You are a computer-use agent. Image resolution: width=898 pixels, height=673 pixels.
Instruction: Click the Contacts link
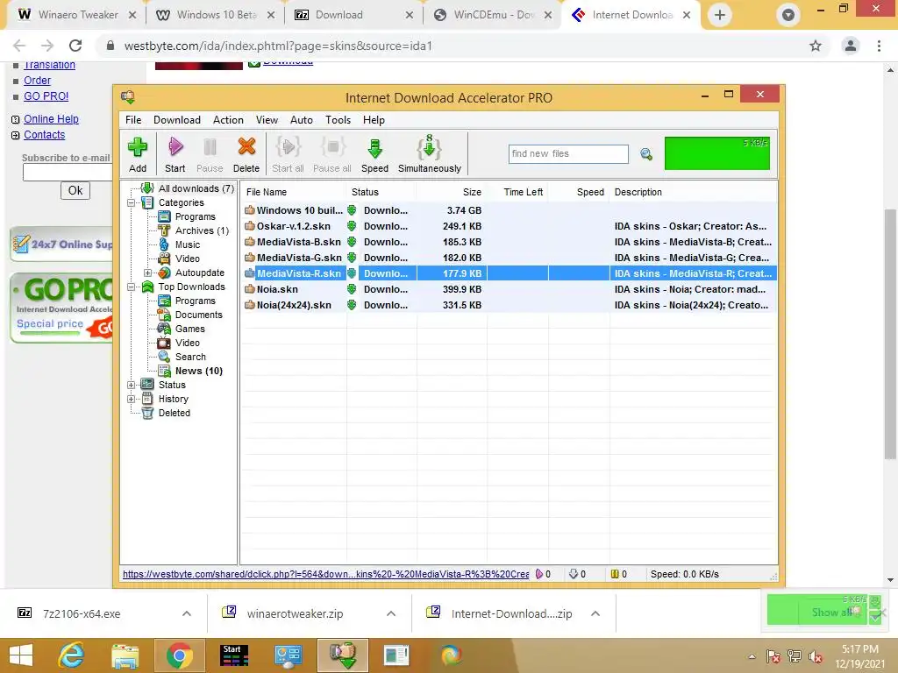(x=44, y=135)
